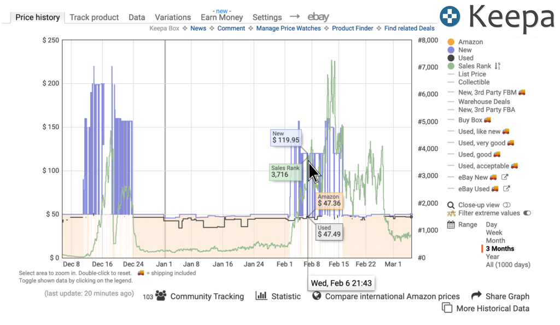Open the Earn Money tab
The image size is (560, 325).
pos(221,17)
